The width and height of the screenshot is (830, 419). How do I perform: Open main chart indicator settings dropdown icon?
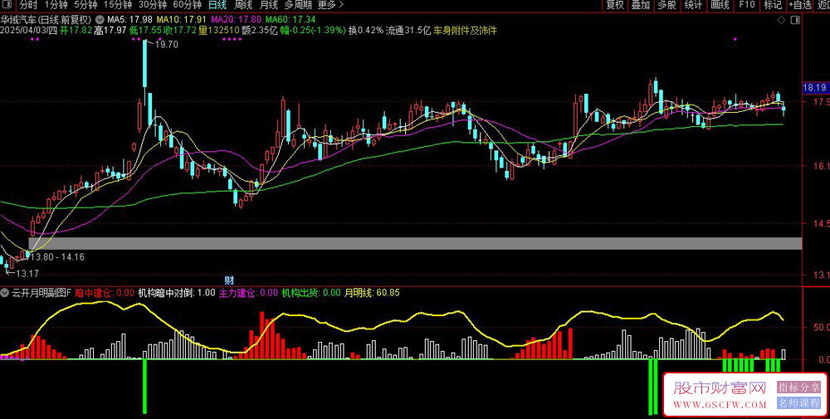(100, 20)
